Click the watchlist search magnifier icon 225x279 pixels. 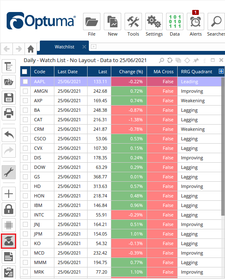click(x=161, y=60)
